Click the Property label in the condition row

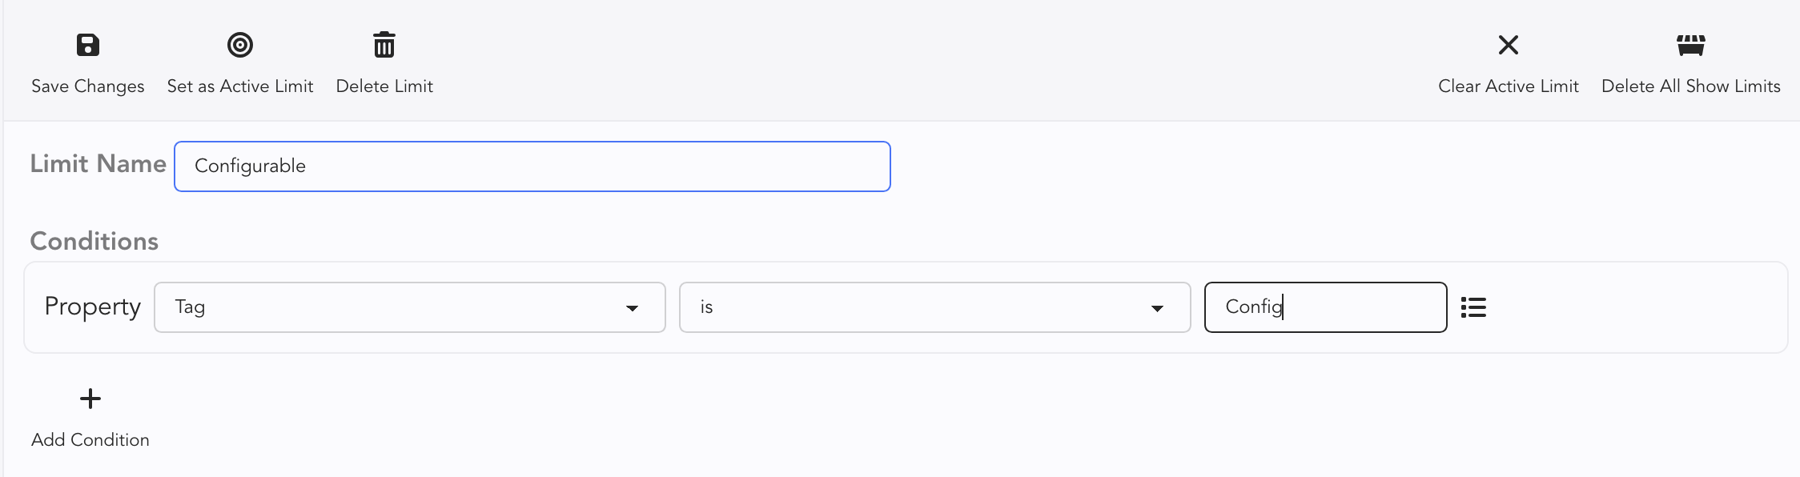click(93, 307)
